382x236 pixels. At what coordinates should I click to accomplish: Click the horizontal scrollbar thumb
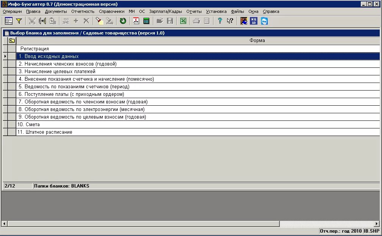[143, 223]
